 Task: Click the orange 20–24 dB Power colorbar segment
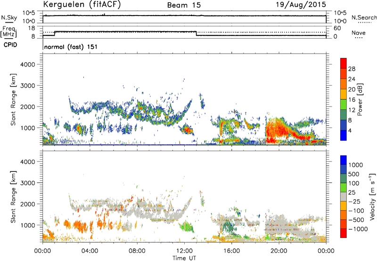tap(344, 84)
